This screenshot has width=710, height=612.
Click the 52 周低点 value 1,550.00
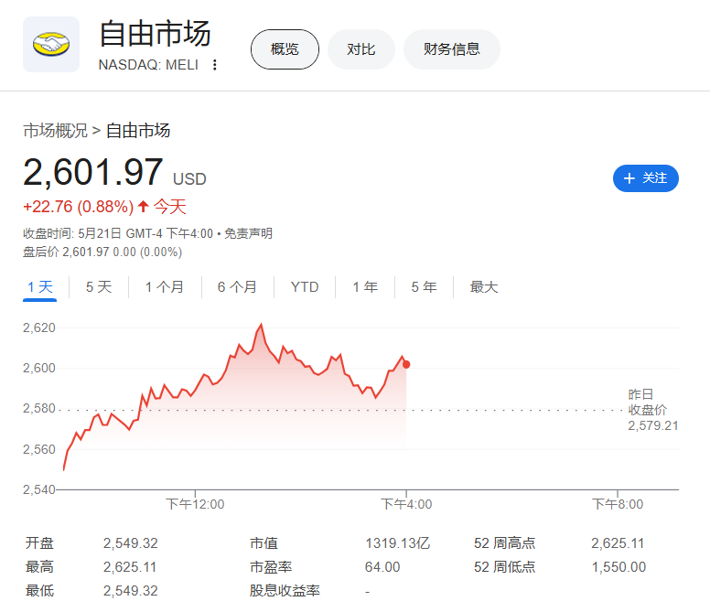click(619, 567)
